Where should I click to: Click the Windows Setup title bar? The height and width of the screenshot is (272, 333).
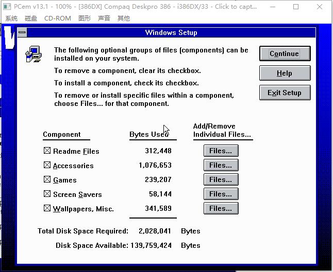pos(171,32)
